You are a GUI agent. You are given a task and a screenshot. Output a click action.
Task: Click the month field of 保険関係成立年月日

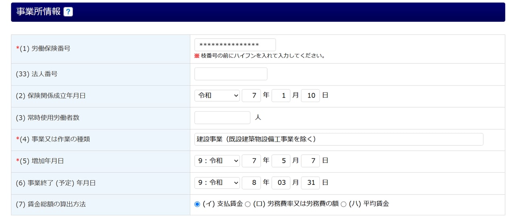(x=281, y=96)
